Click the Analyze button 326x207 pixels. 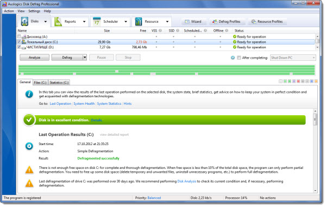point(35,58)
